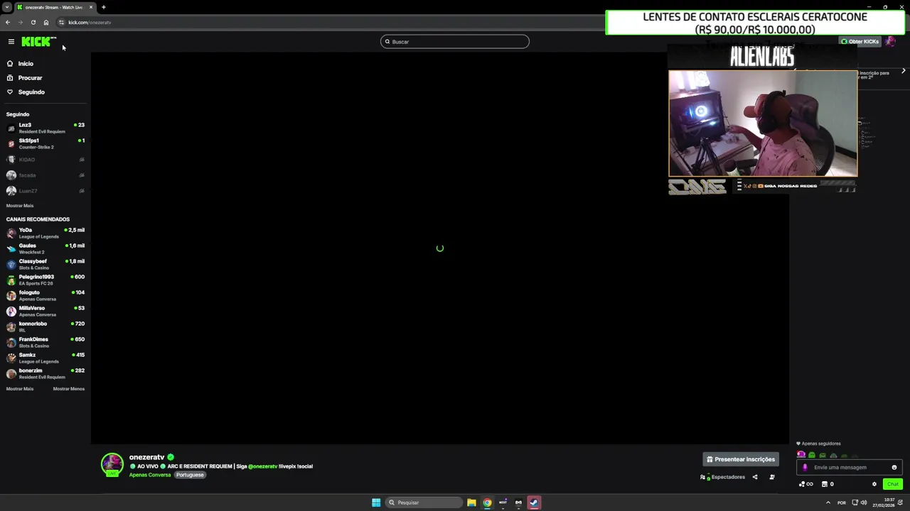Viewport: 910px width, 511px height.
Task: Click the Portuguese language tag
Action: click(190, 475)
